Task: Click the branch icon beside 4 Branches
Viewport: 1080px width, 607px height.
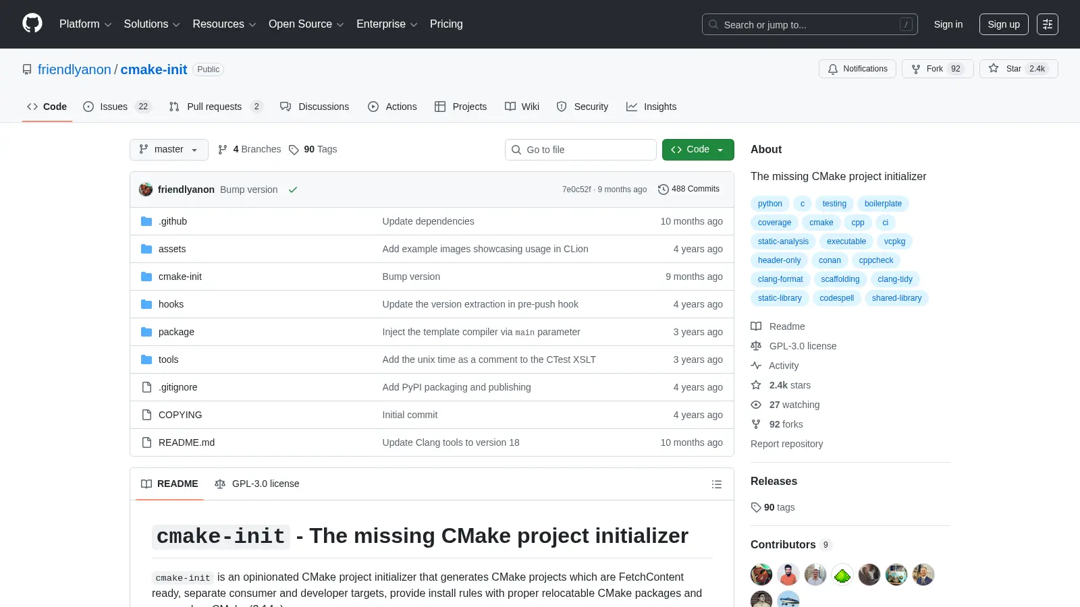Action: [223, 150]
